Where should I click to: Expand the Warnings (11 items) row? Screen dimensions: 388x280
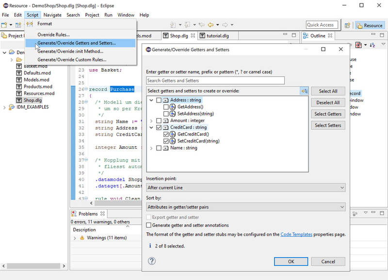pos(75,238)
